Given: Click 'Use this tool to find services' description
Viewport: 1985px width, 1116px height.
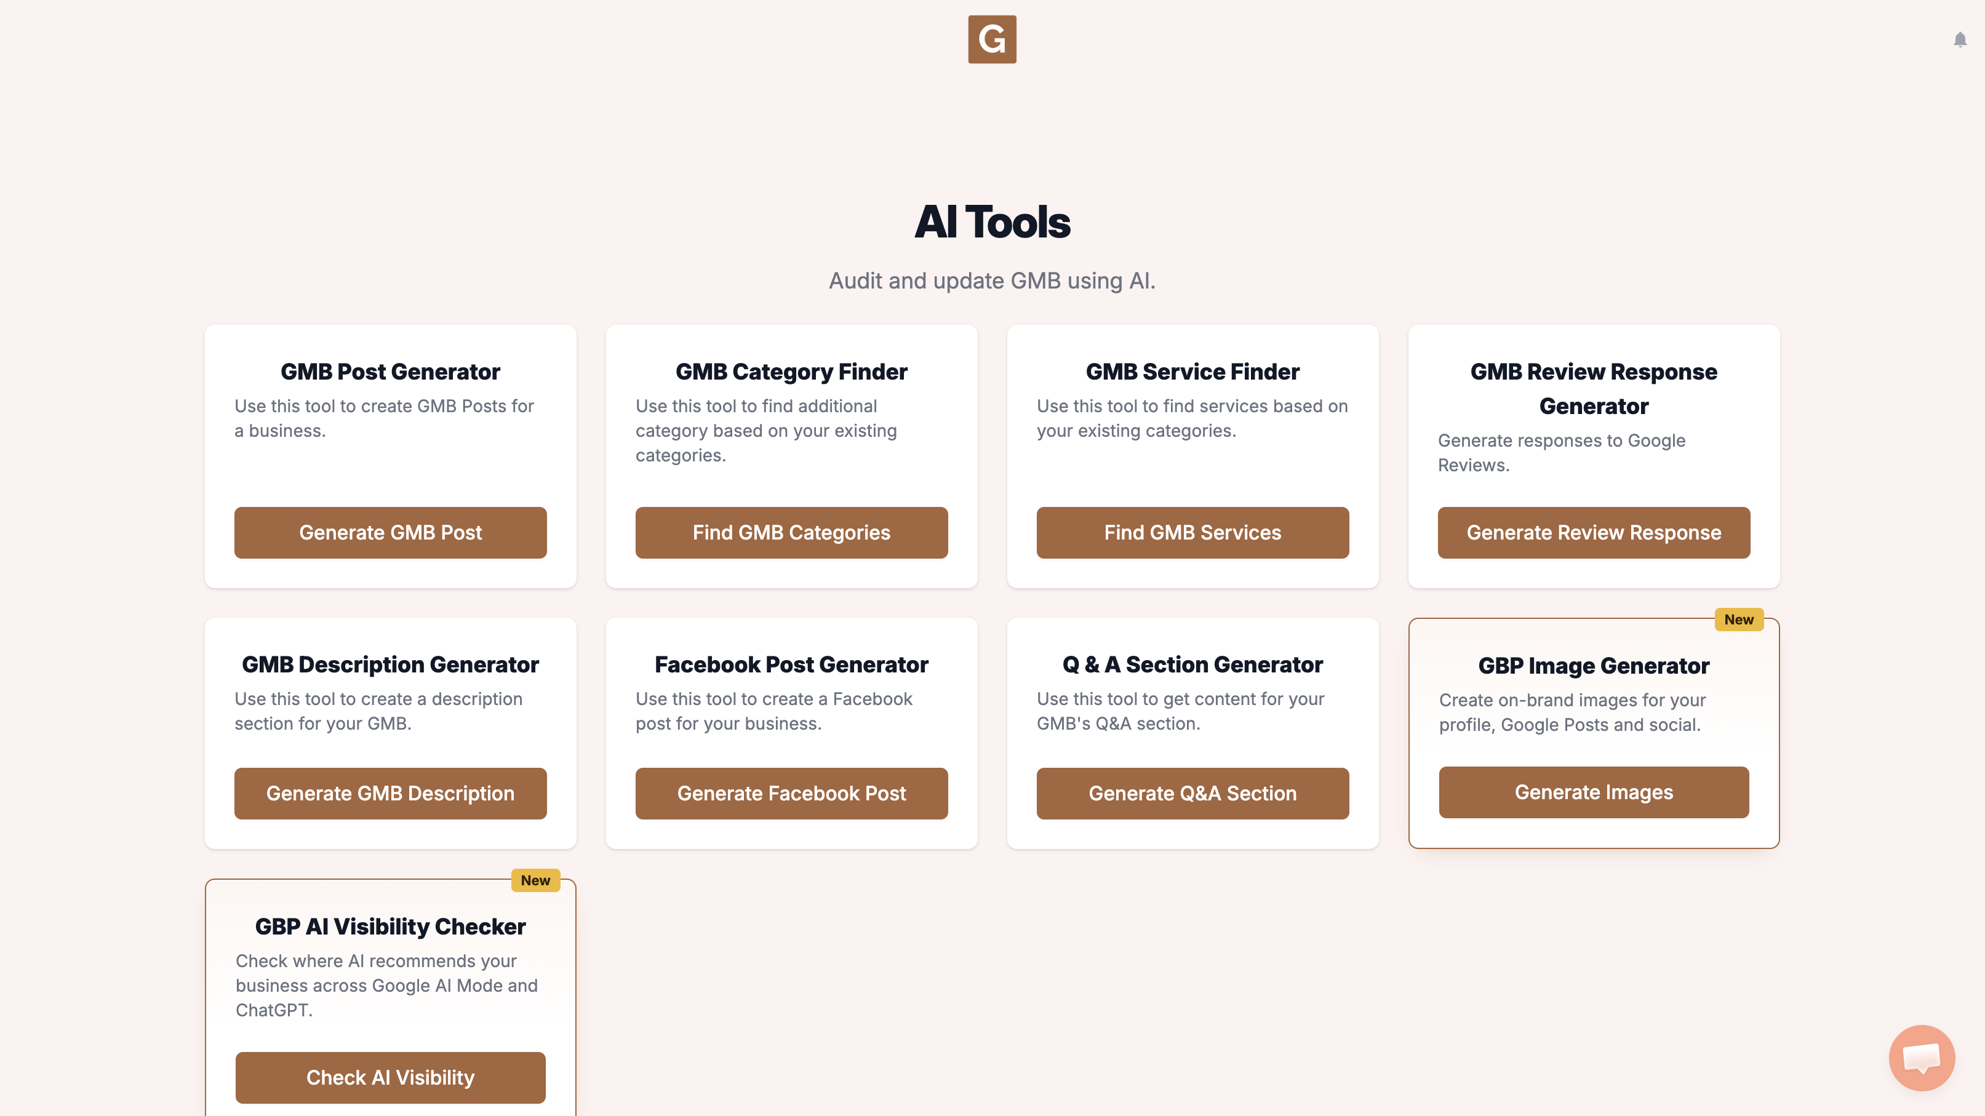Looking at the screenshot, I should [1192, 418].
